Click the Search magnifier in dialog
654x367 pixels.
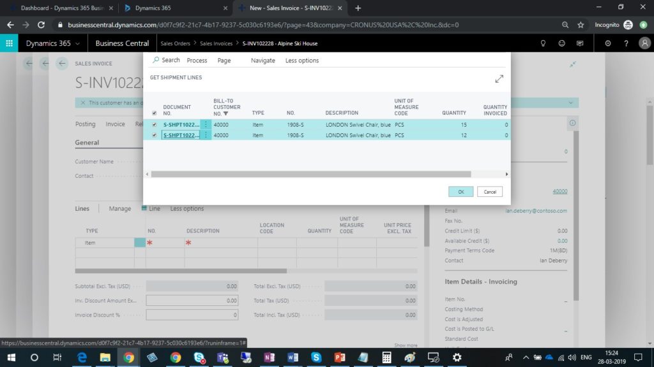click(x=156, y=60)
